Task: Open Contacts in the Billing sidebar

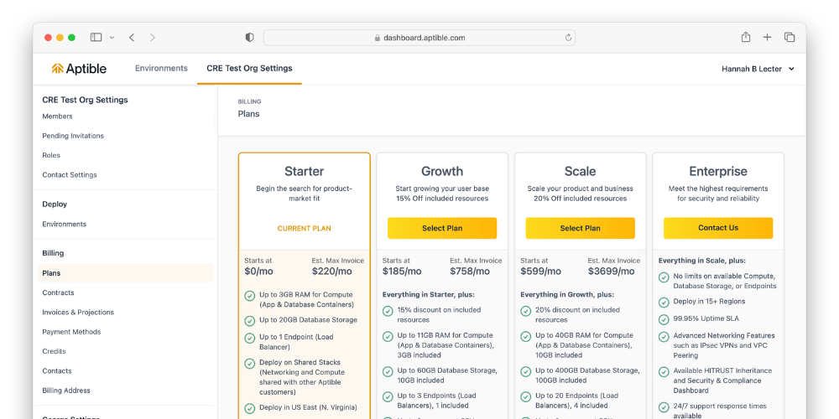Action: pos(57,371)
